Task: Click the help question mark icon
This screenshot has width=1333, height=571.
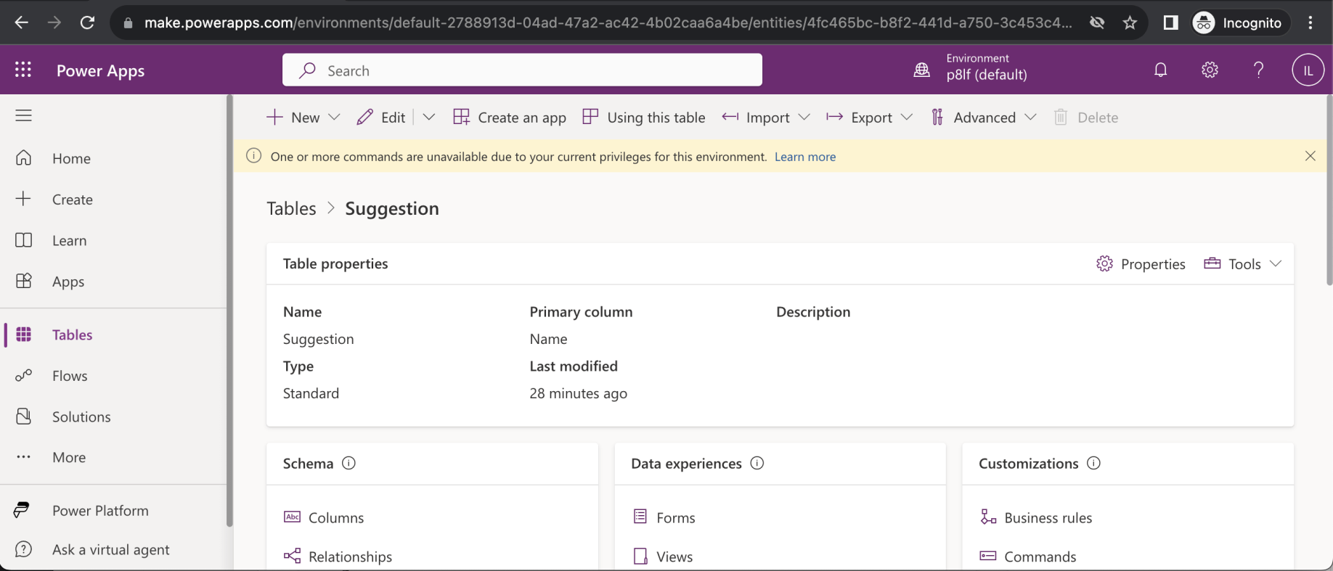Action: pos(1258,70)
